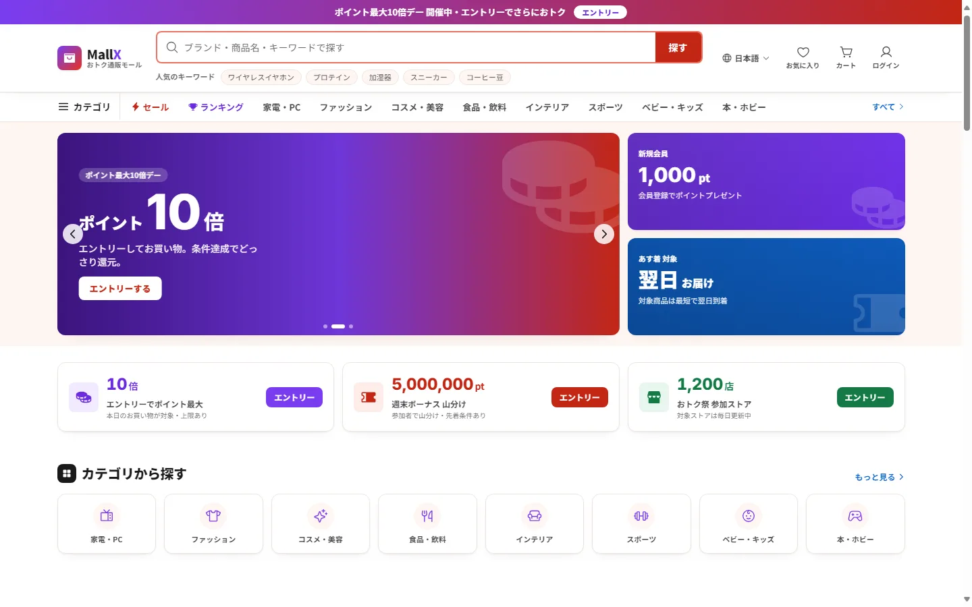Show the next carousel slide arrow
Viewport: 972px width, 607px height.
point(604,234)
